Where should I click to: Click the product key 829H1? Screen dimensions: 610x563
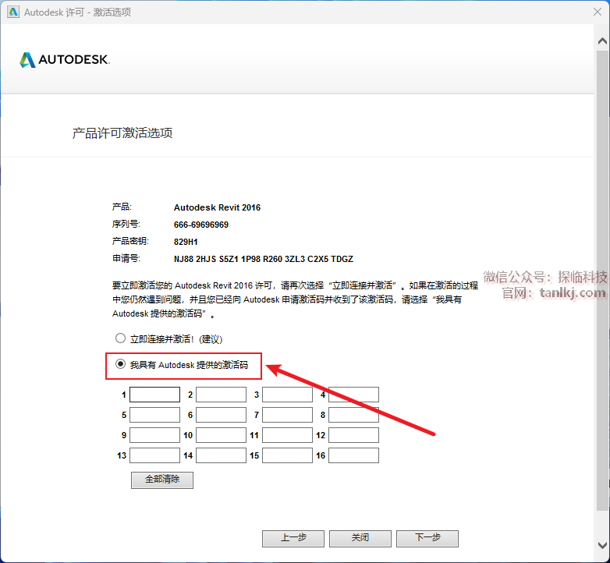[186, 242]
